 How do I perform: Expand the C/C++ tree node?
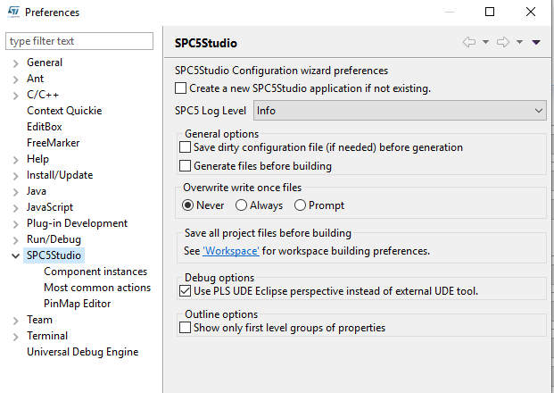point(15,96)
